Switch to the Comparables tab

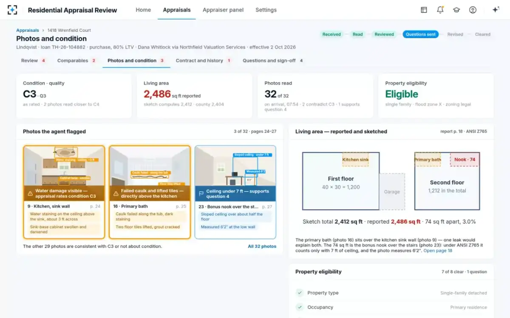(76, 61)
